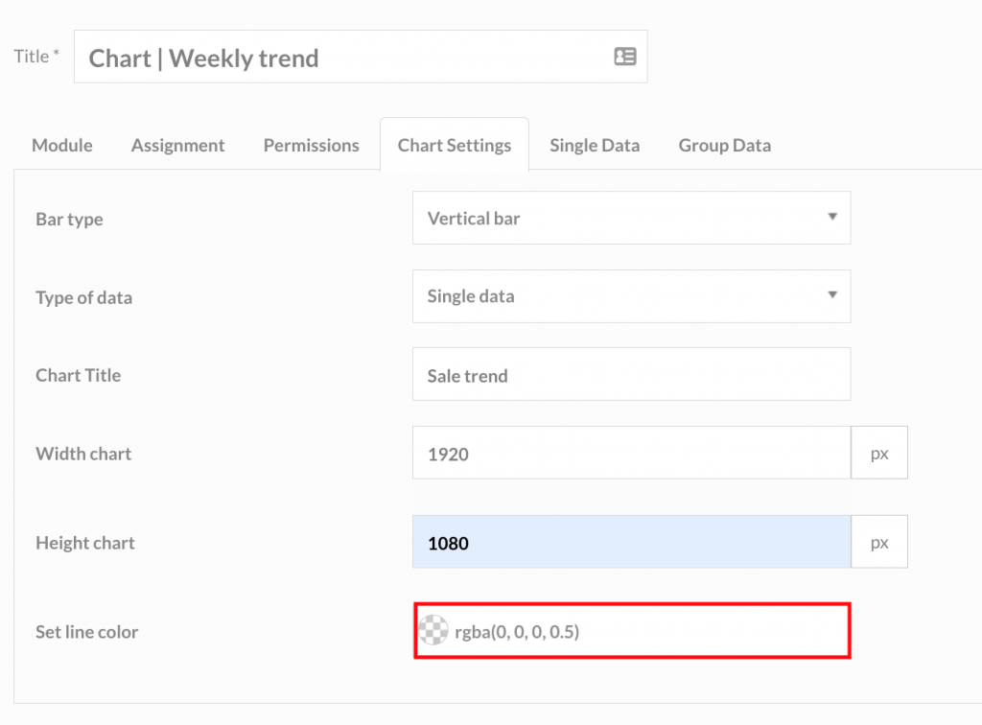982x725 pixels.
Task: Switch to the Assignment tab
Action: [x=177, y=145]
